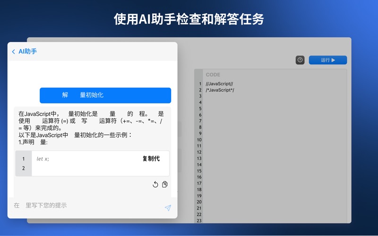Open help with the question mark icon
378x236 pixels.
300,60
